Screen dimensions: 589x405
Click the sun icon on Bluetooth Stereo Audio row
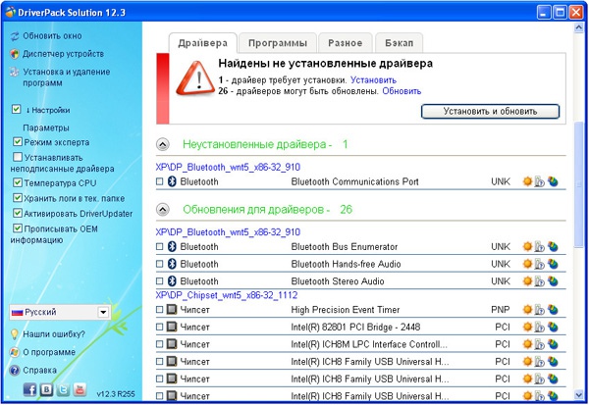pos(527,281)
